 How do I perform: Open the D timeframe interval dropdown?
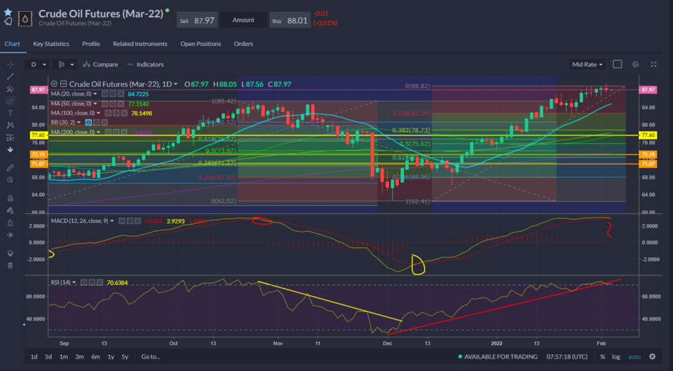pyautogui.click(x=38, y=64)
